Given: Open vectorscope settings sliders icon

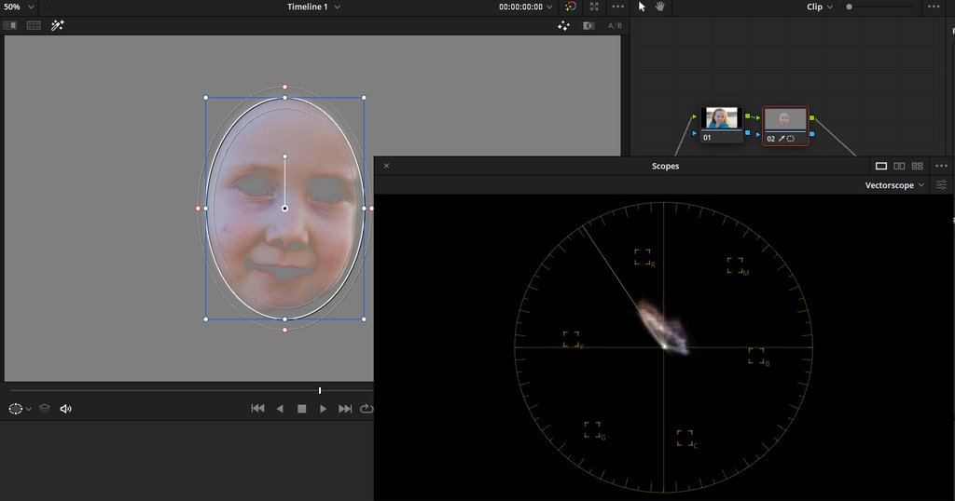Looking at the screenshot, I should 942,185.
